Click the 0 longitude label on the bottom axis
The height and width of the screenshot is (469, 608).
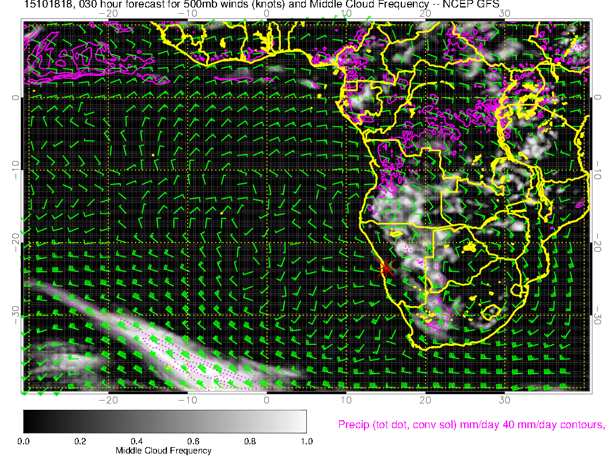267,399
